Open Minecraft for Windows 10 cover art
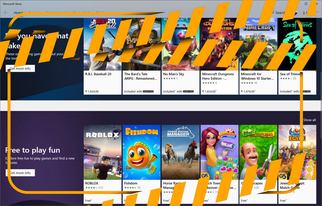Viewport: 322px width, 206px height. pyautogui.click(x=258, y=44)
